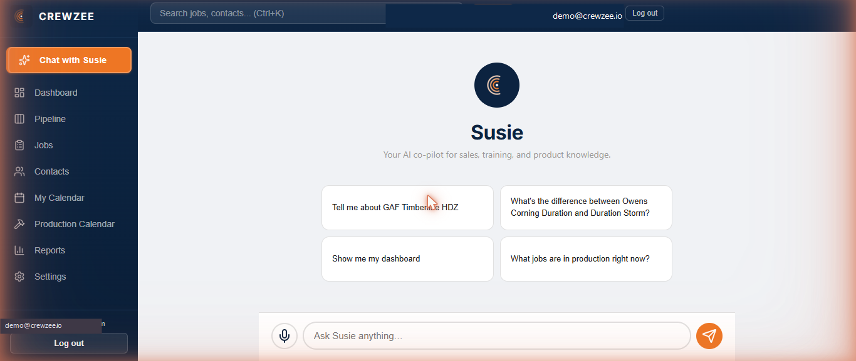The image size is (856, 361).
Task: Click the Jobs clipboard icon
Action: (x=19, y=145)
